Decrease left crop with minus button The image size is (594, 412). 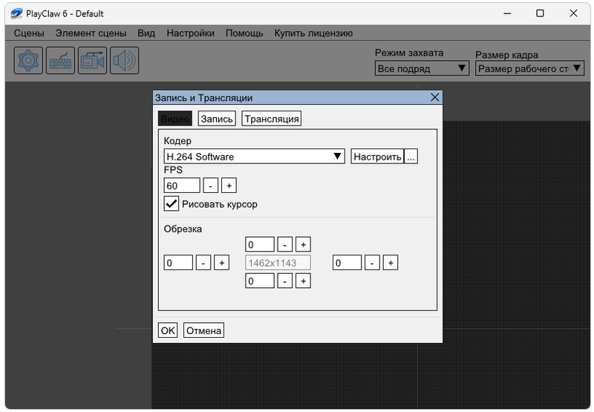tap(203, 263)
